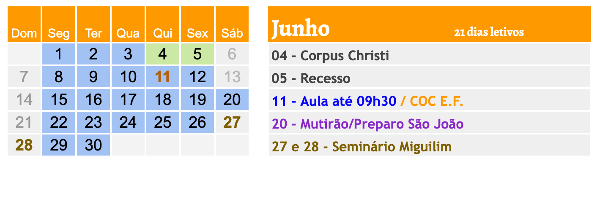
Task: Click June 1 in the calendar
Action: pos(59,54)
